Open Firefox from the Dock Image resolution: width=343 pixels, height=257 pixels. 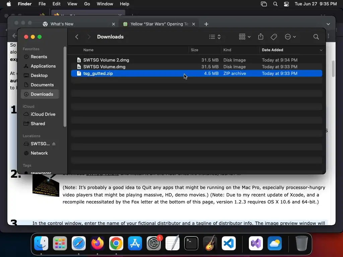[x=97, y=243]
